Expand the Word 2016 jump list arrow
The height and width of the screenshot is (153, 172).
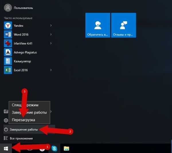click(51, 35)
